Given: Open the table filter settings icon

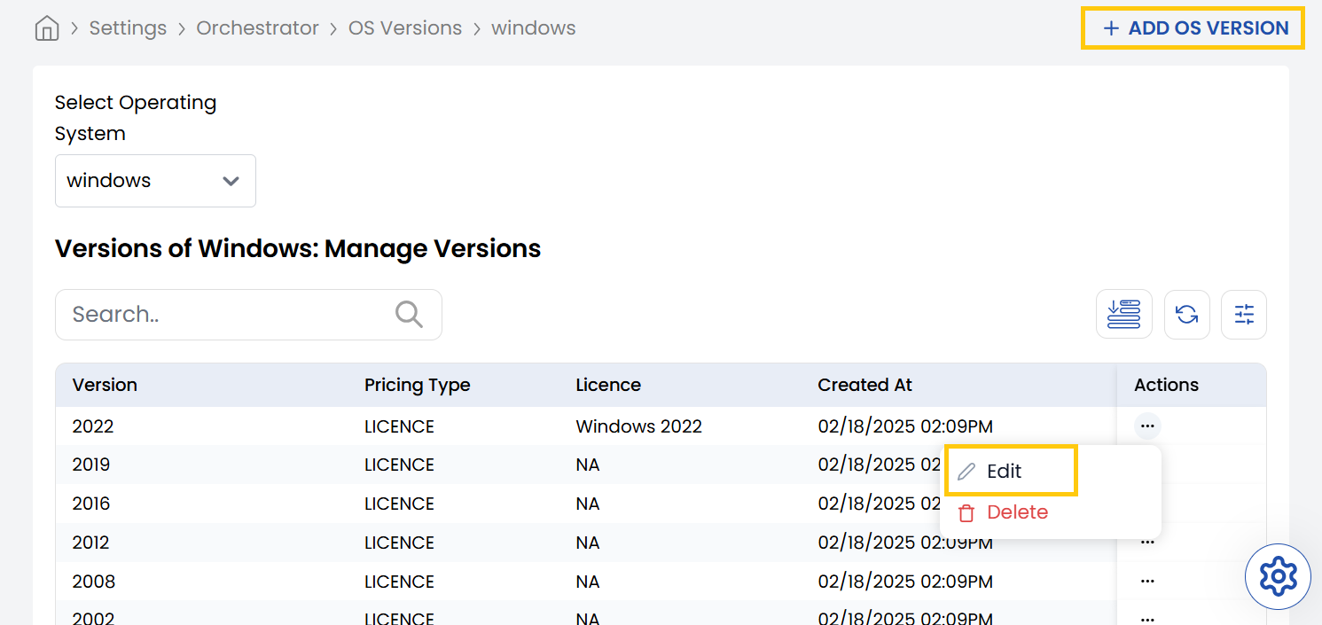Looking at the screenshot, I should [1243, 315].
